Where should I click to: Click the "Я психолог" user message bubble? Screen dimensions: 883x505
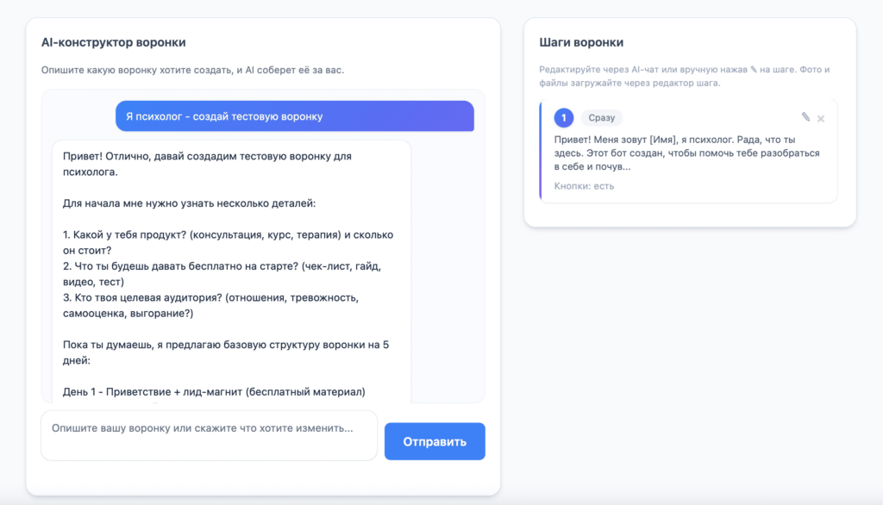click(x=295, y=116)
